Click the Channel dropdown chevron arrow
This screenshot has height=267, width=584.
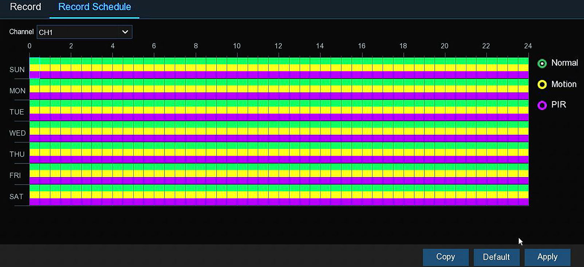coord(125,32)
